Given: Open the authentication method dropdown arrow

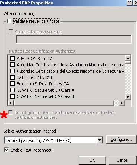Looking at the screenshot, I should point(99,140).
